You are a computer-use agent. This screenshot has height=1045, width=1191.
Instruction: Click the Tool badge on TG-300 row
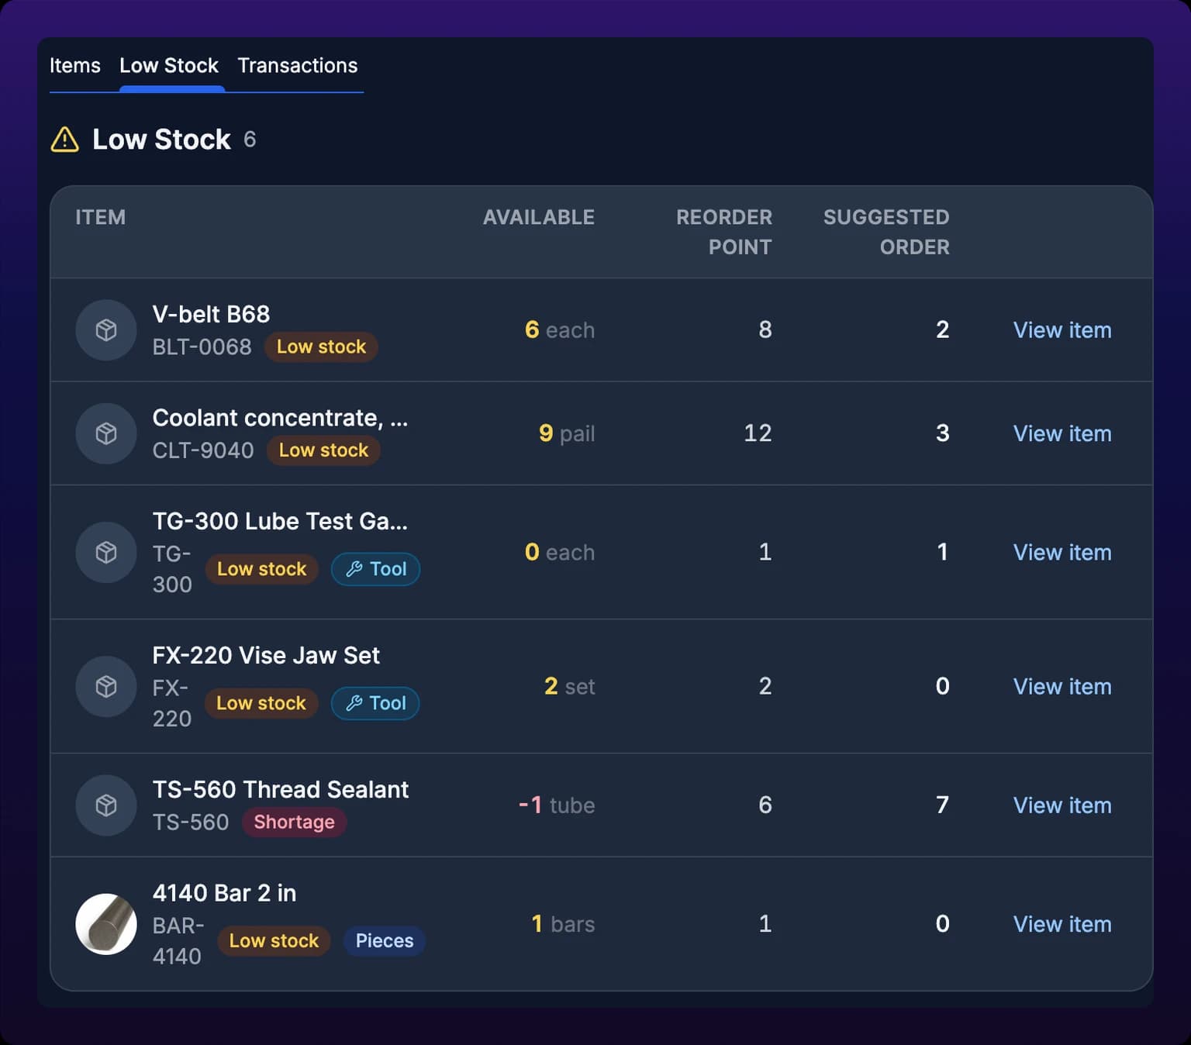[x=375, y=569]
